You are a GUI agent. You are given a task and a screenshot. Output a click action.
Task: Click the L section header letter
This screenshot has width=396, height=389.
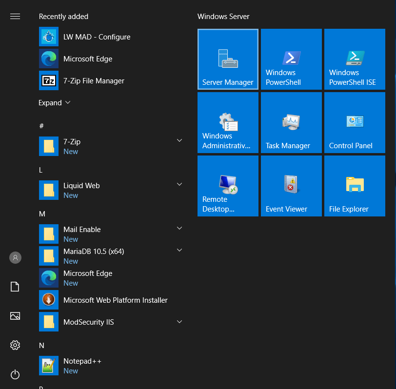(x=40, y=170)
